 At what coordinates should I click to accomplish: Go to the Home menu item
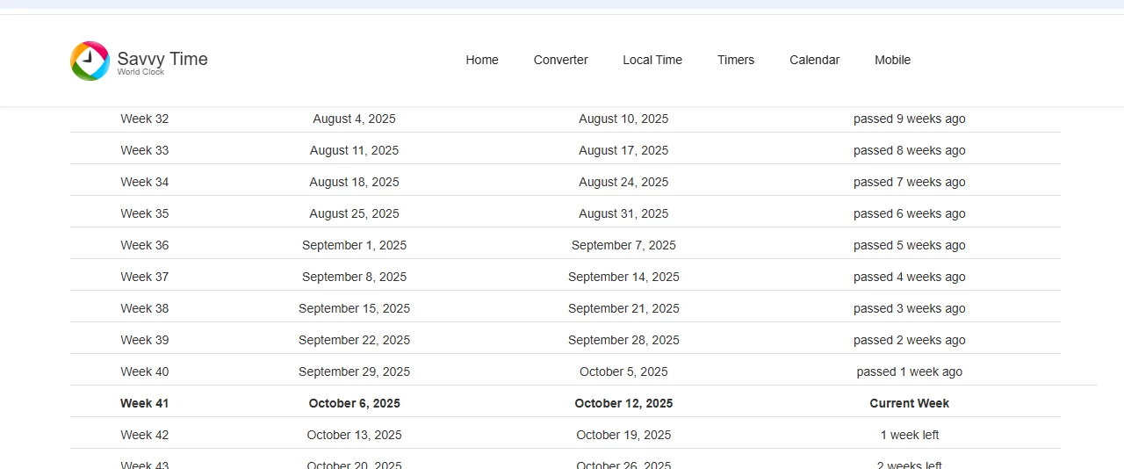coord(482,60)
